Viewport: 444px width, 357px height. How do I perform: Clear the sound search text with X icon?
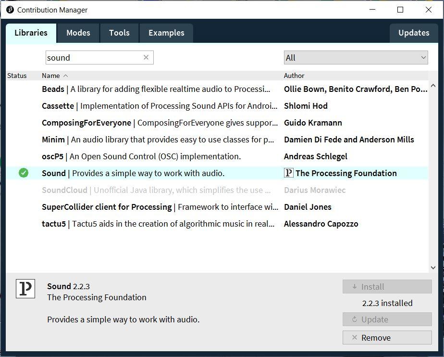(146, 57)
